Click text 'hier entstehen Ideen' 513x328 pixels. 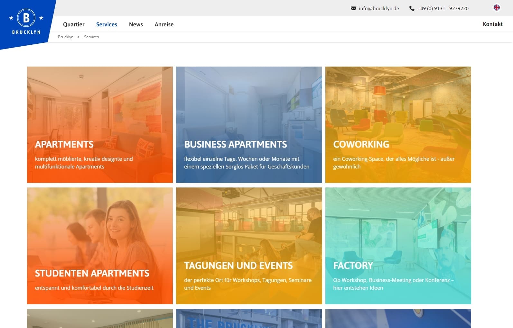tap(358, 288)
